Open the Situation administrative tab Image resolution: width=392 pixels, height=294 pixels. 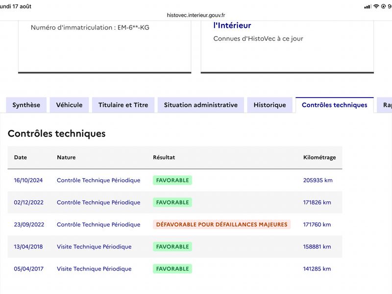click(x=201, y=105)
